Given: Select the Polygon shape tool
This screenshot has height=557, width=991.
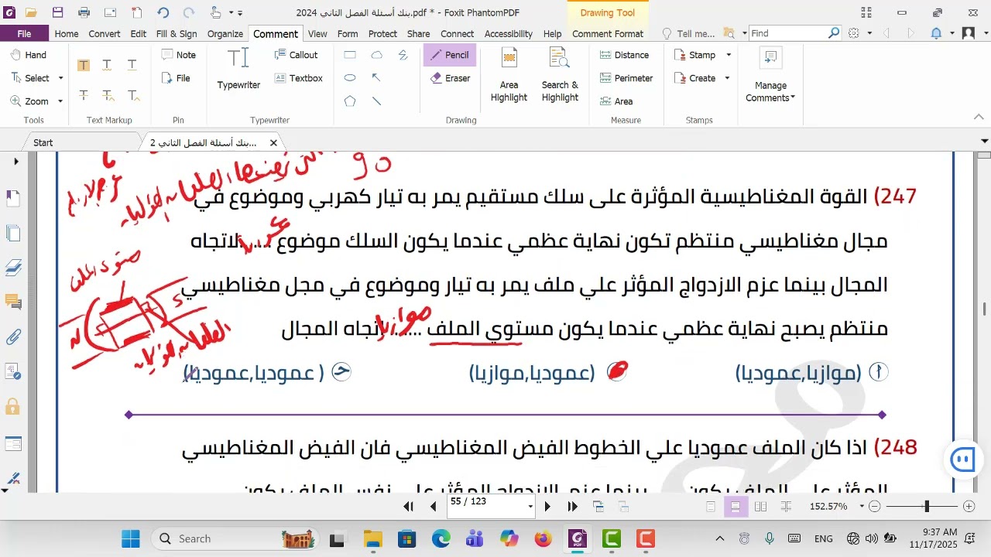Looking at the screenshot, I should point(350,101).
